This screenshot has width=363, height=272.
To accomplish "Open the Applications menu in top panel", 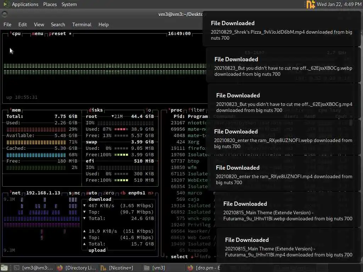I will (x=25, y=4).
